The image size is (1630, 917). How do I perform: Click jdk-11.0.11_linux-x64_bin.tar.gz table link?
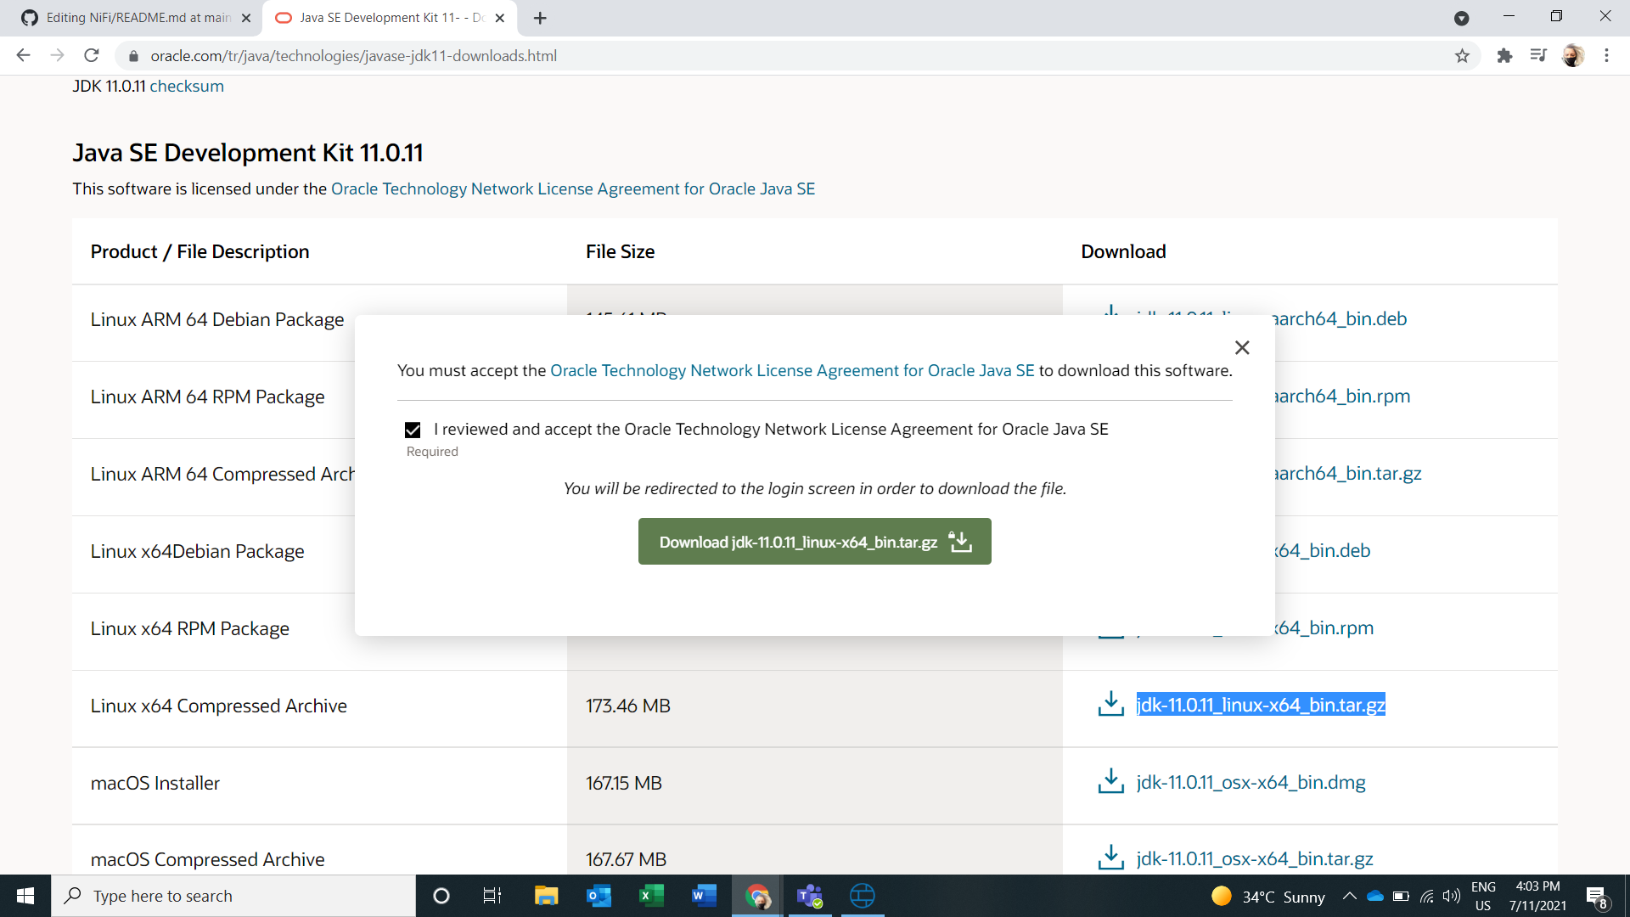click(1261, 705)
